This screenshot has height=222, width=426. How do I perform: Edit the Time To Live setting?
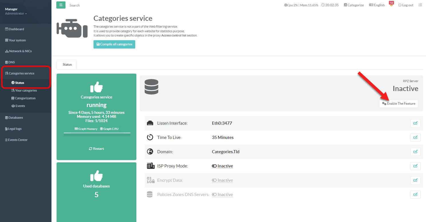tap(415, 138)
